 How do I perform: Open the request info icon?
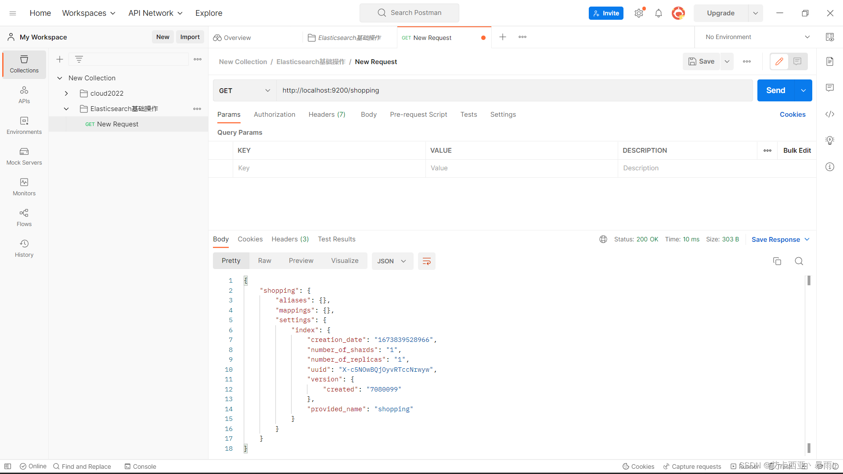click(x=830, y=167)
